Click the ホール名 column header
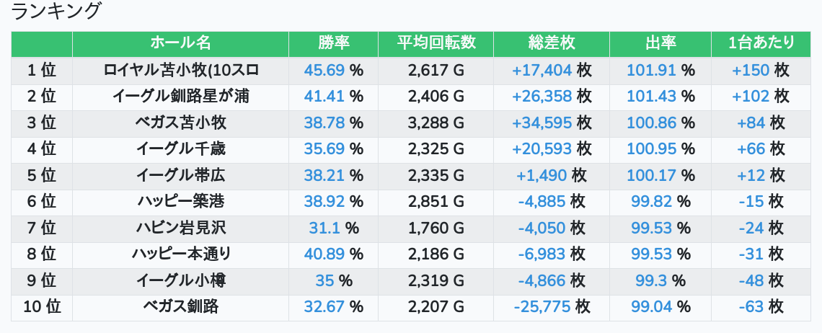This screenshot has height=333, width=822. [x=180, y=43]
